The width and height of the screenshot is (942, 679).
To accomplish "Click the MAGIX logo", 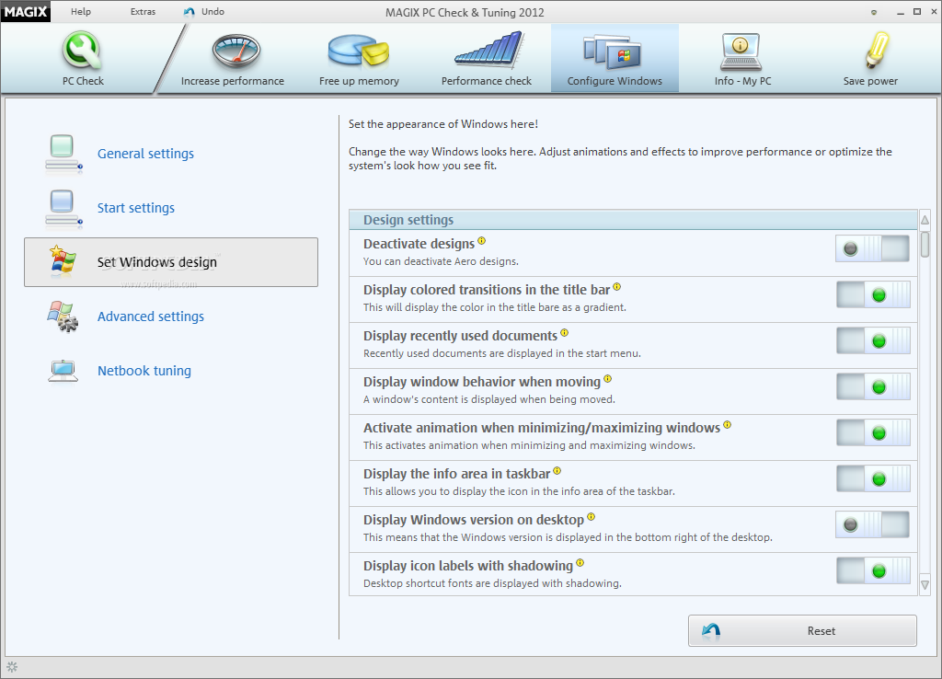I will 25,11.
